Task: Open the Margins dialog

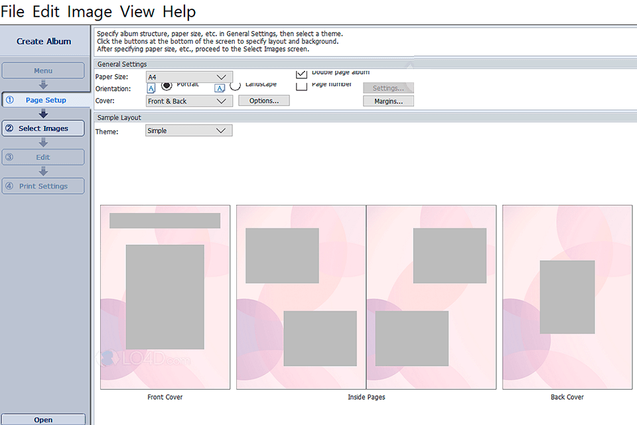Action: point(388,100)
